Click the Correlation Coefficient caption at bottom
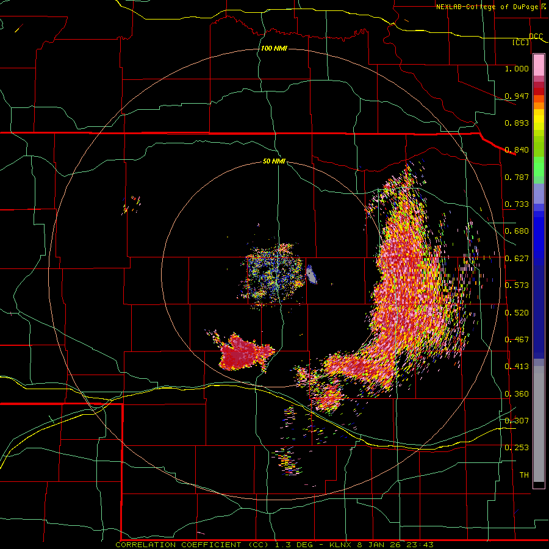The height and width of the screenshot is (549, 549). pyautogui.click(x=274, y=545)
